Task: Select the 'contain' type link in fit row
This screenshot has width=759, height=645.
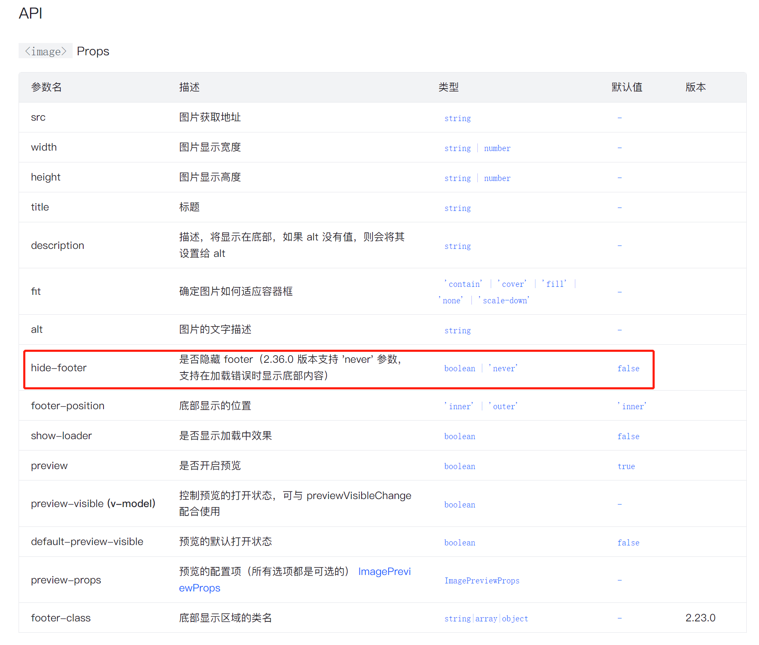Action: click(x=463, y=283)
